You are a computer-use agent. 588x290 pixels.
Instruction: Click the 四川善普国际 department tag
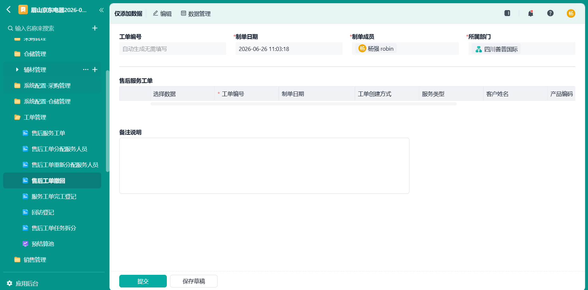tap(496, 49)
